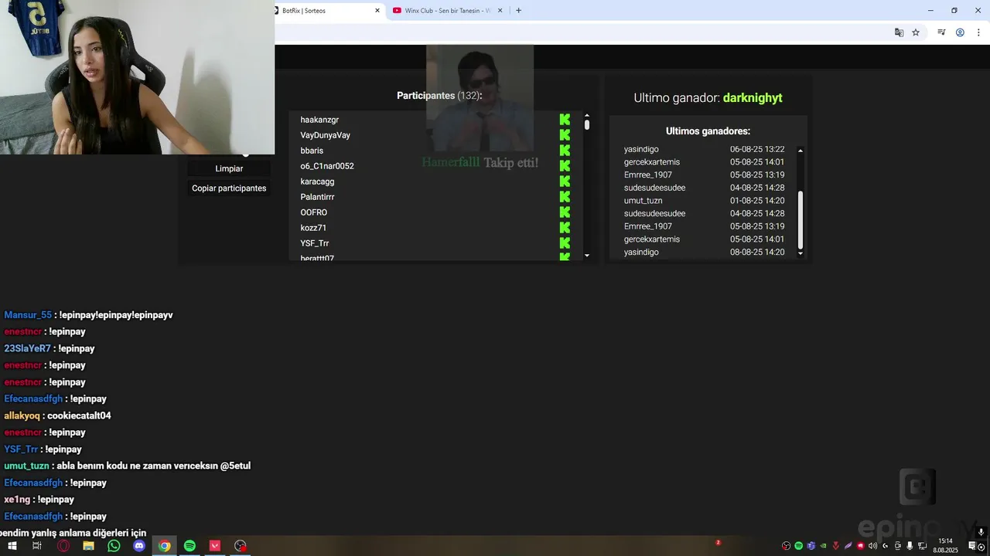Click the participants list scrollbar thumb
This screenshot has width=990, height=556.
point(587,124)
